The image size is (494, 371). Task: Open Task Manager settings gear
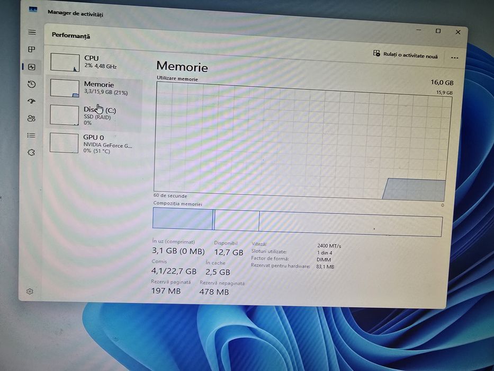30,291
